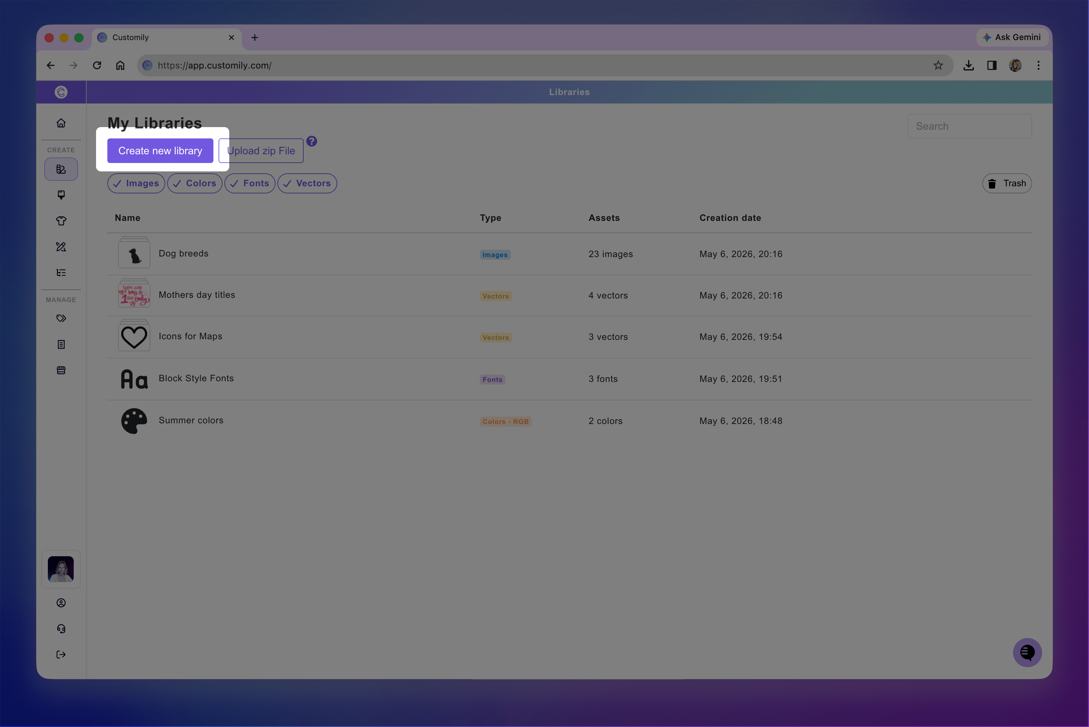Viewport: 1089px width, 727px height.
Task: Open the option list icon in the sidebar
Action: point(61,273)
